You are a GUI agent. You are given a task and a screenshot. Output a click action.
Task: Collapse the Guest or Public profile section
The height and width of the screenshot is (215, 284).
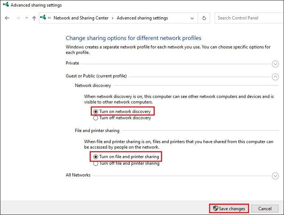pyautogui.click(x=275, y=77)
